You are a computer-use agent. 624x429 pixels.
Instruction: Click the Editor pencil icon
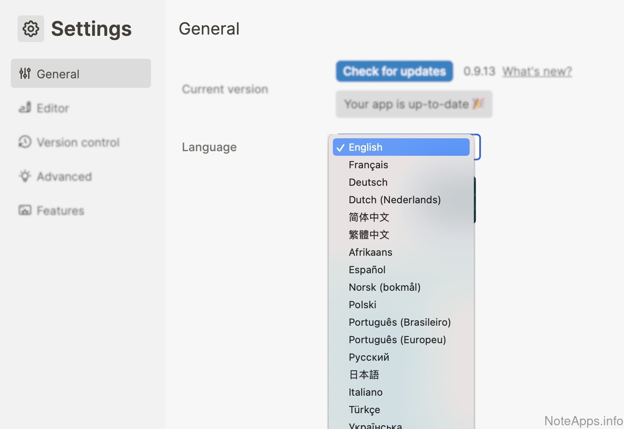click(x=25, y=108)
